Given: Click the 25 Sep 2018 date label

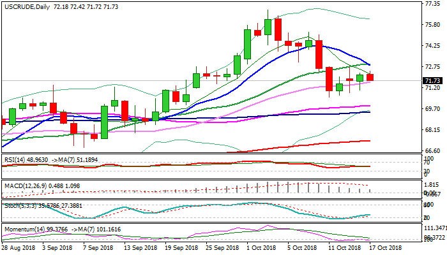Looking at the screenshot, I should (x=222, y=248).
